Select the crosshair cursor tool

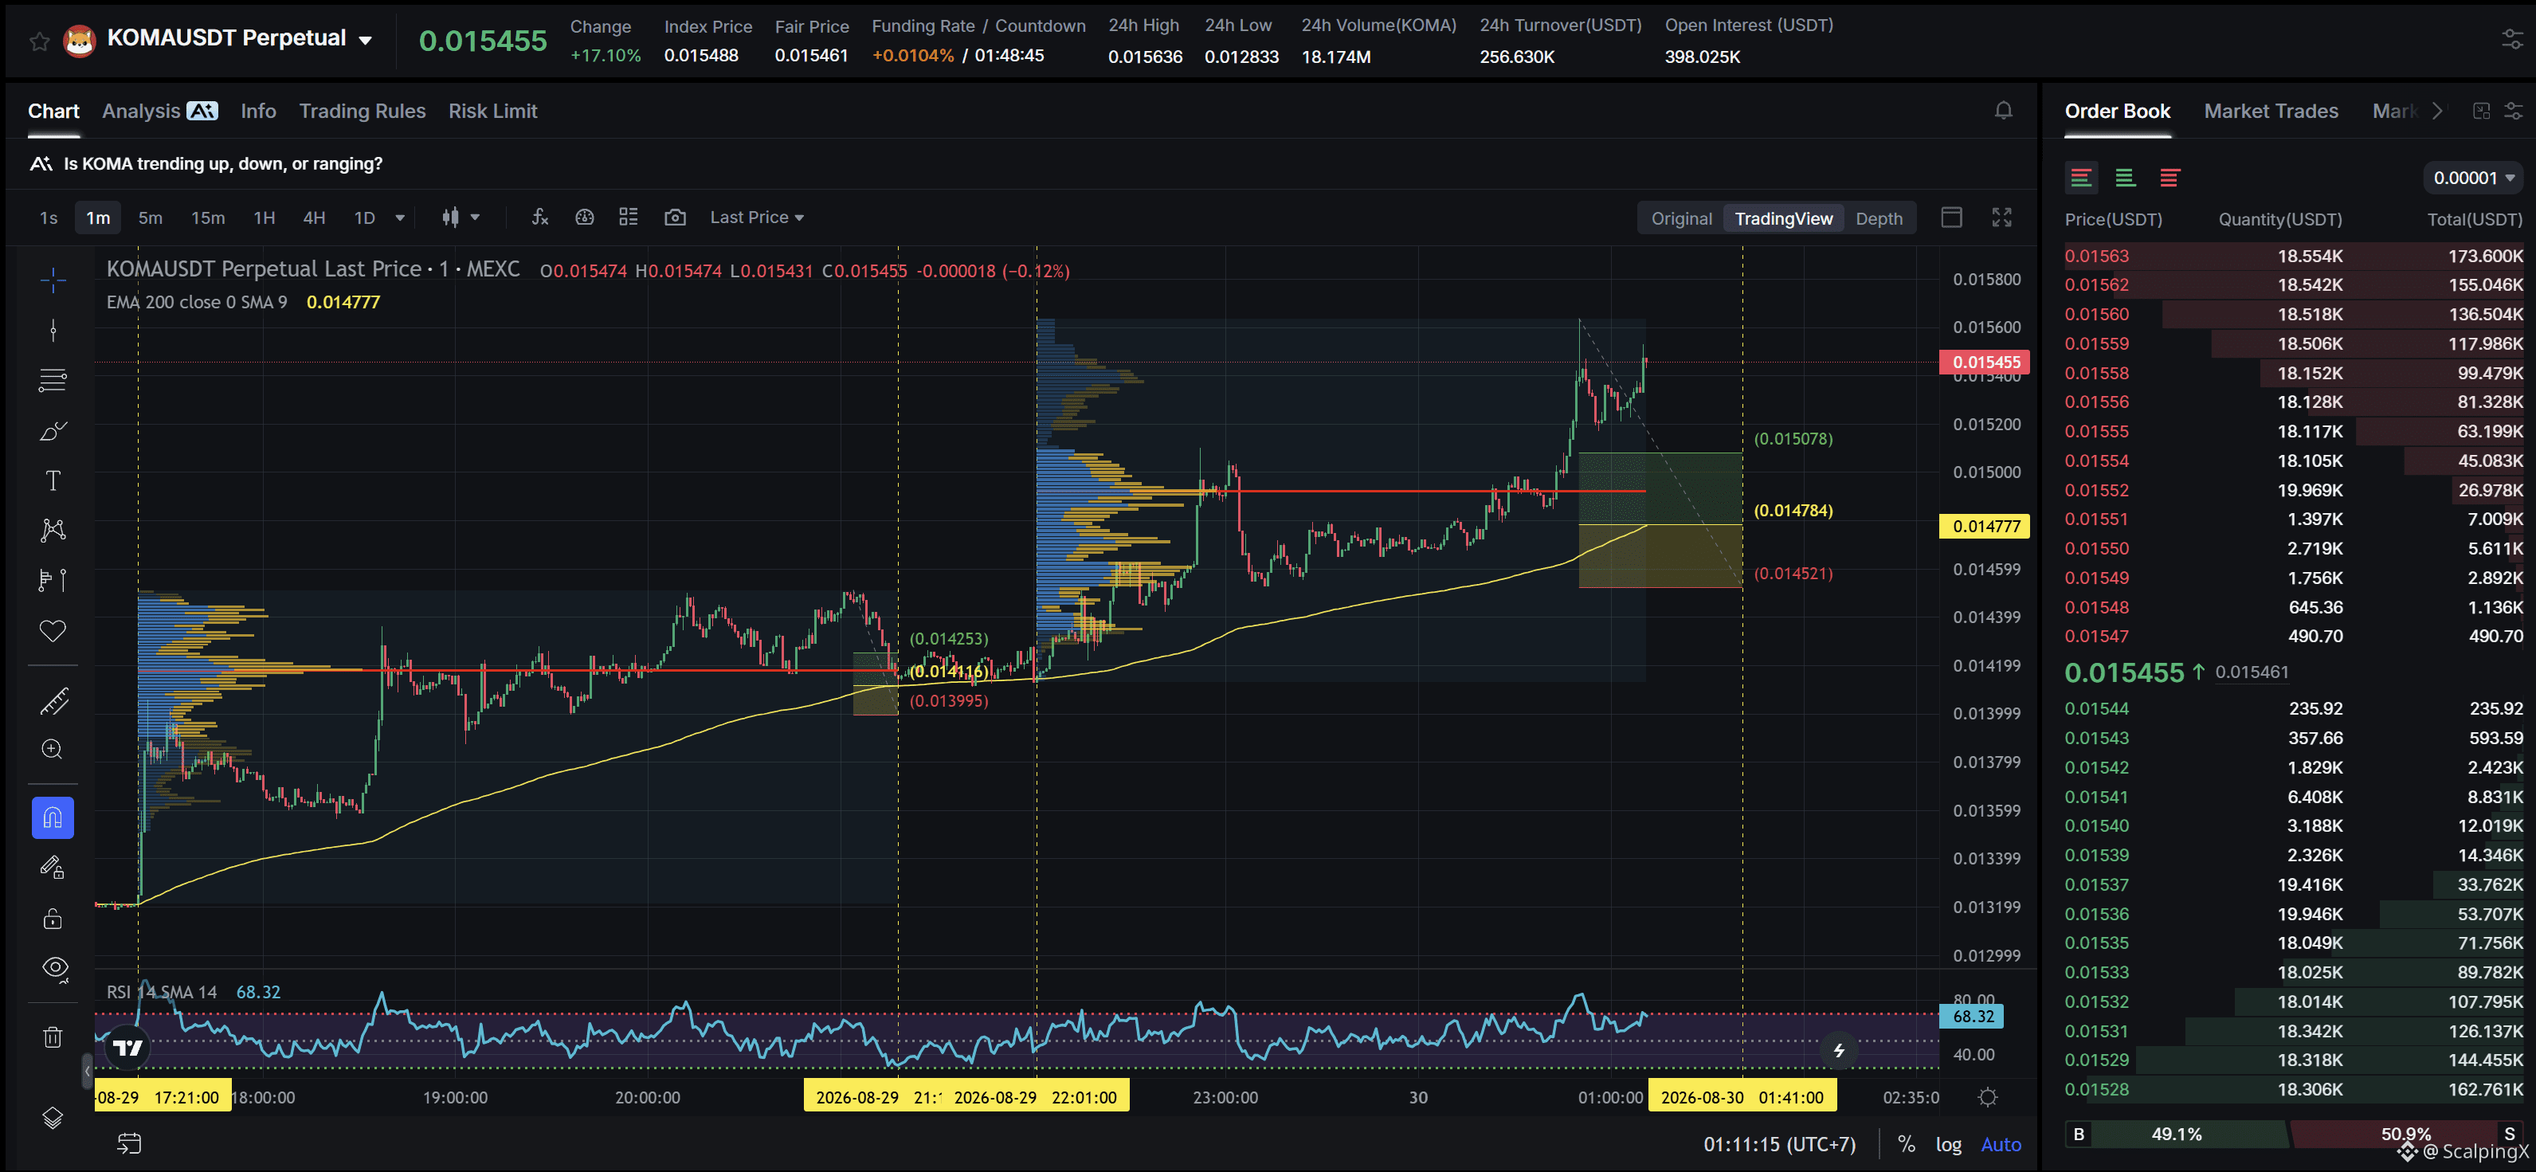tap(53, 280)
